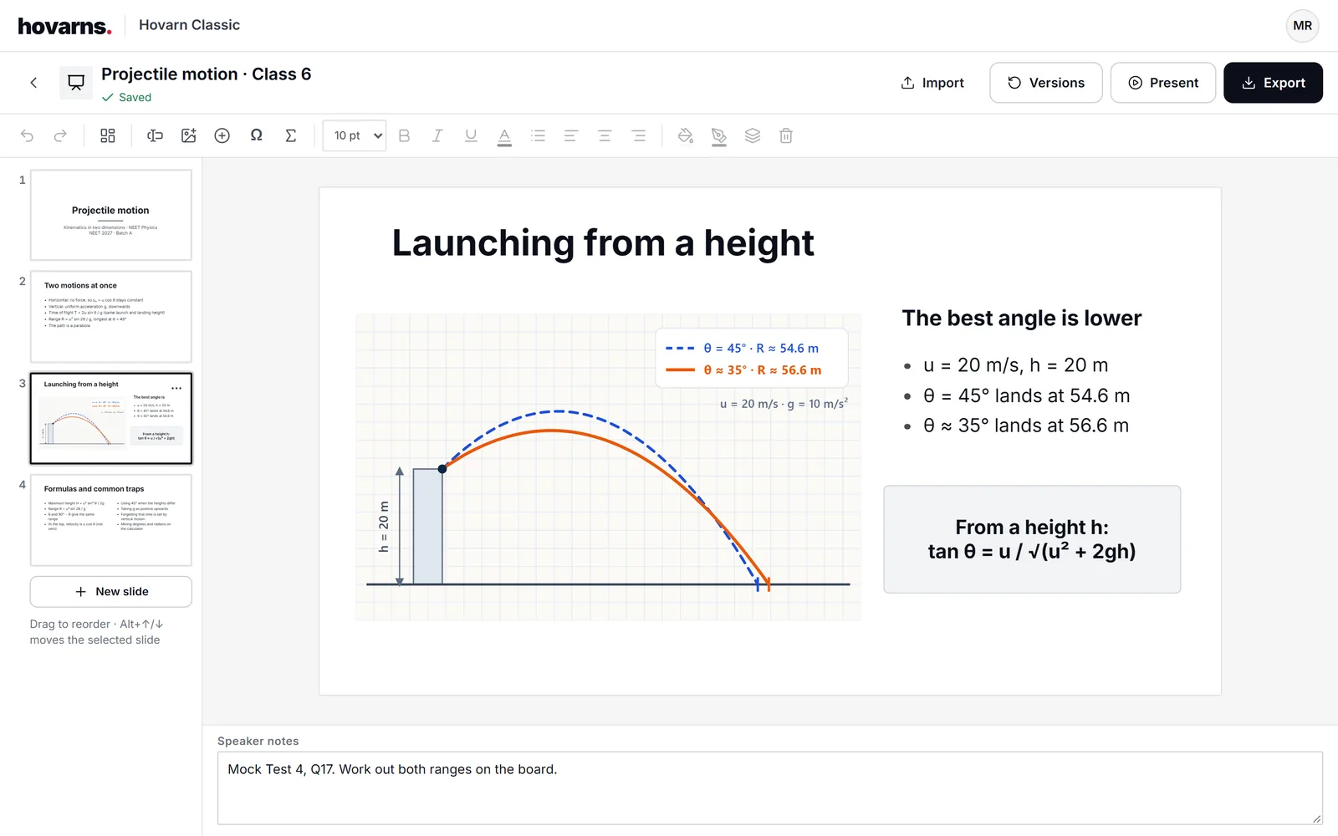Viewport: 1338px width, 836px height.
Task: Select the pen outline color tool
Action: pos(719,135)
